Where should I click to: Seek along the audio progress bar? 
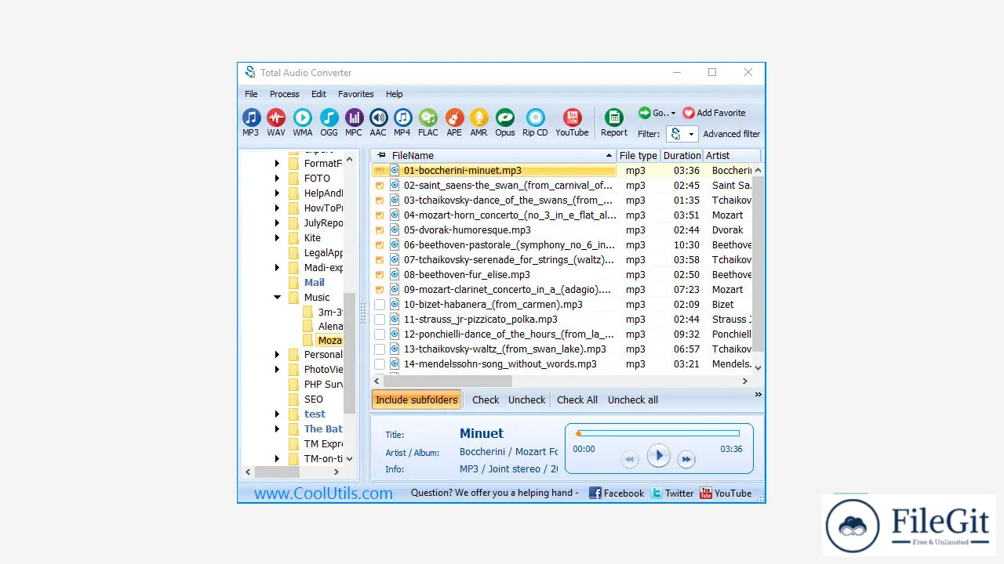coord(658,433)
